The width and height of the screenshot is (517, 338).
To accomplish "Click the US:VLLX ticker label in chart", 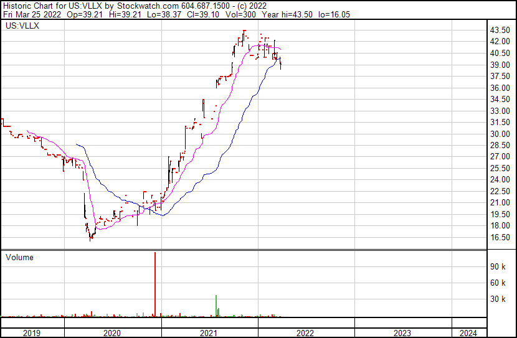I will [x=20, y=26].
